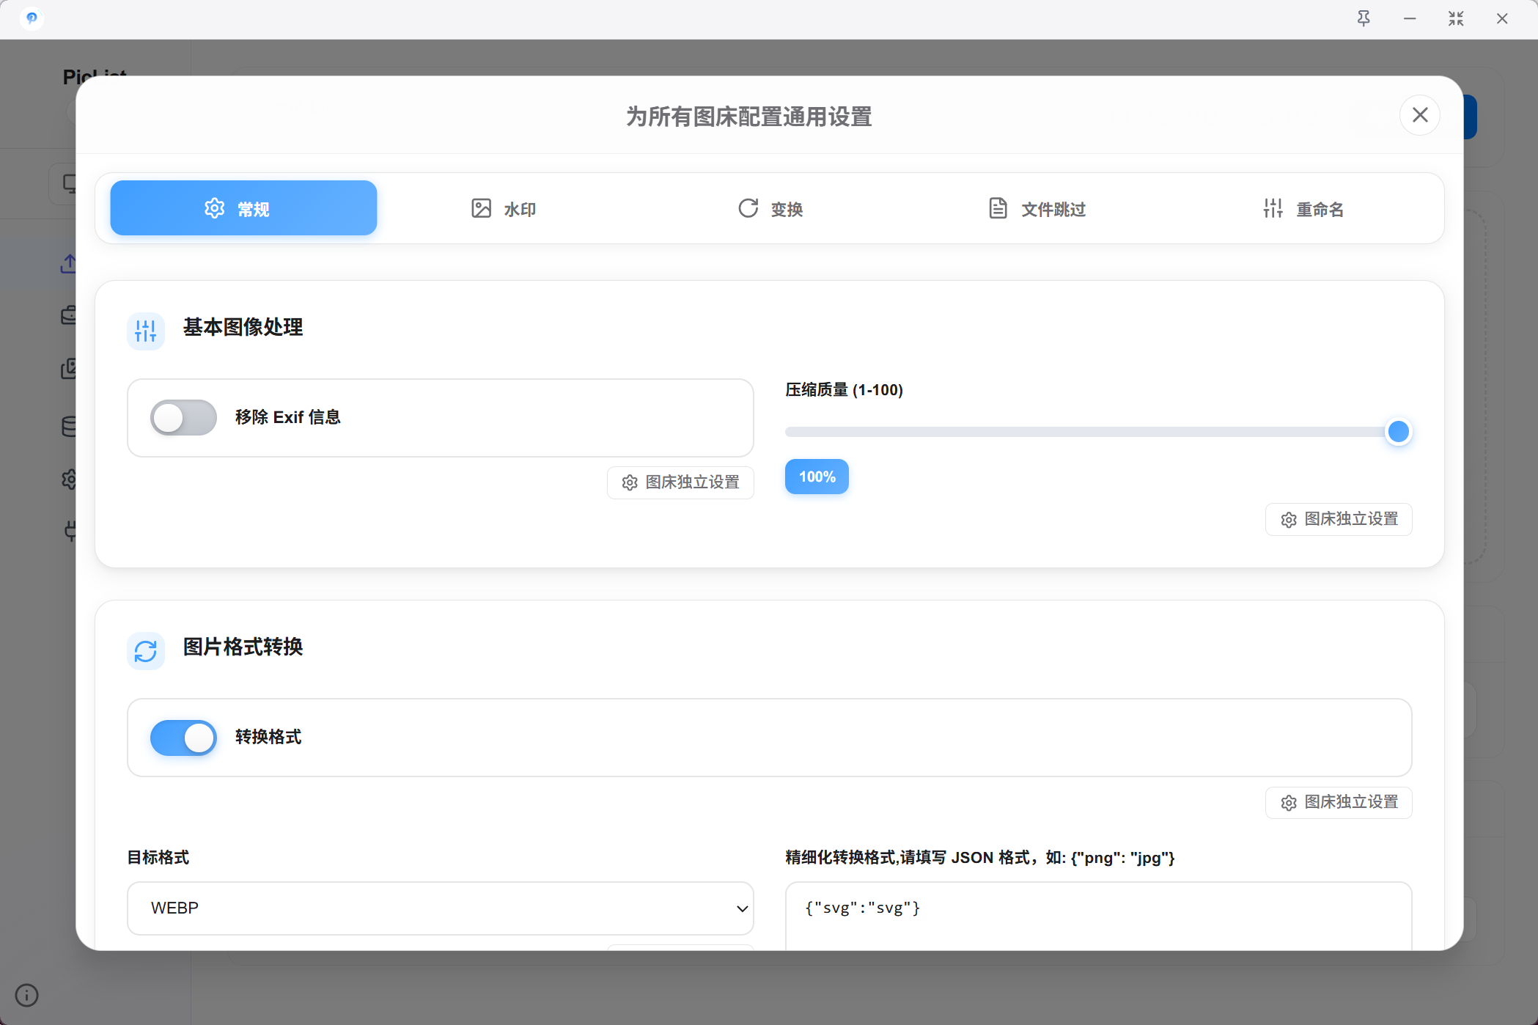The width and height of the screenshot is (1538, 1025).
Task: Open the 变换 transform tab
Action: 770,209
